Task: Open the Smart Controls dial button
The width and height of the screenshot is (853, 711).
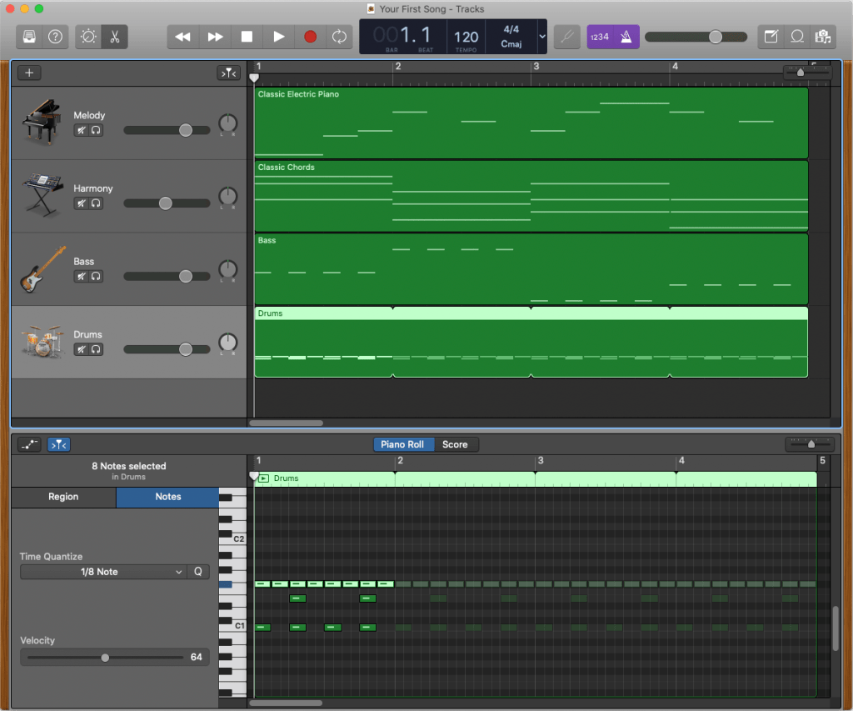Action: (88, 37)
